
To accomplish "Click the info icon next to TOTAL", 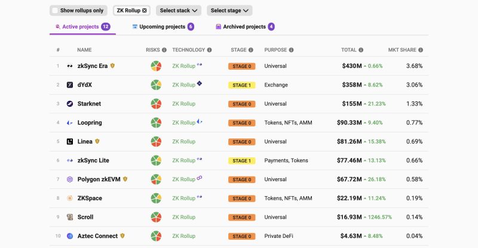I will pyautogui.click(x=361, y=50).
